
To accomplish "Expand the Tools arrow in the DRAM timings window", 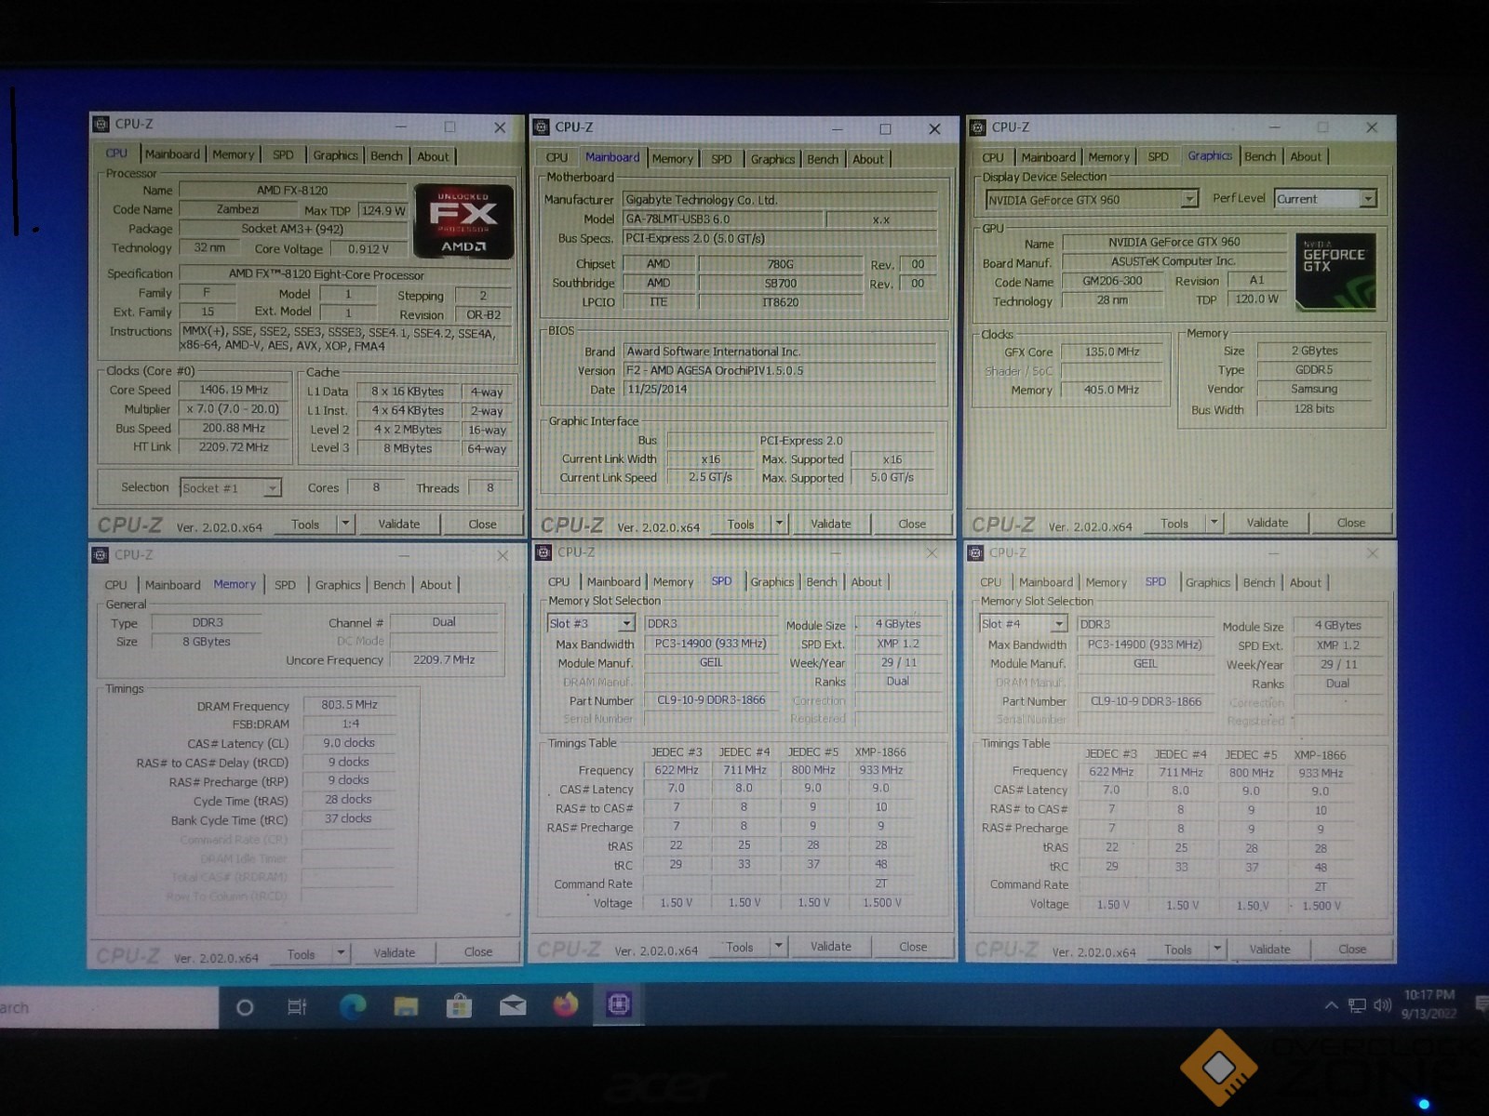I will (x=341, y=952).
